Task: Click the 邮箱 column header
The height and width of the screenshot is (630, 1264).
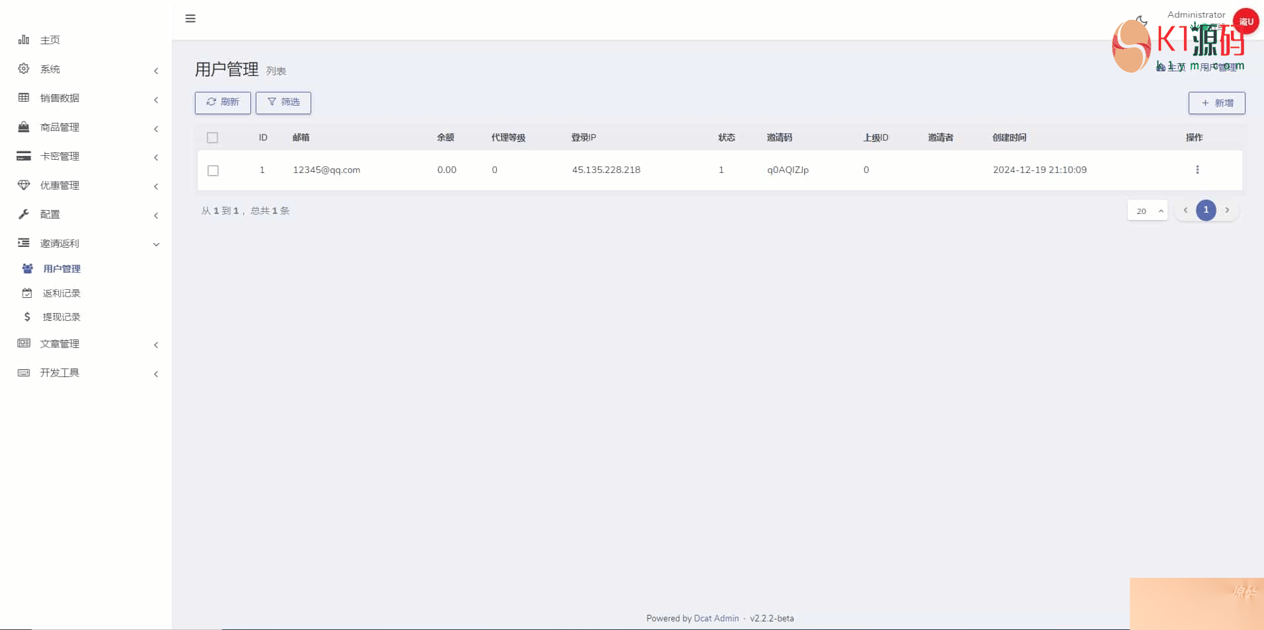Action: 301,137
